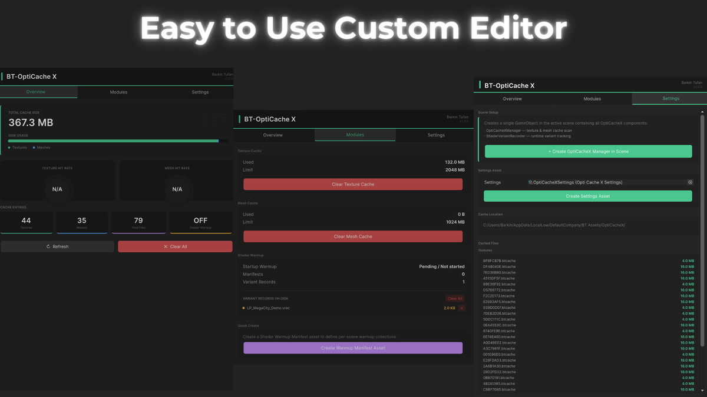The image size is (707, 397).
Task: Click scrollbar down arrow in settings panel
Action: 702,390
